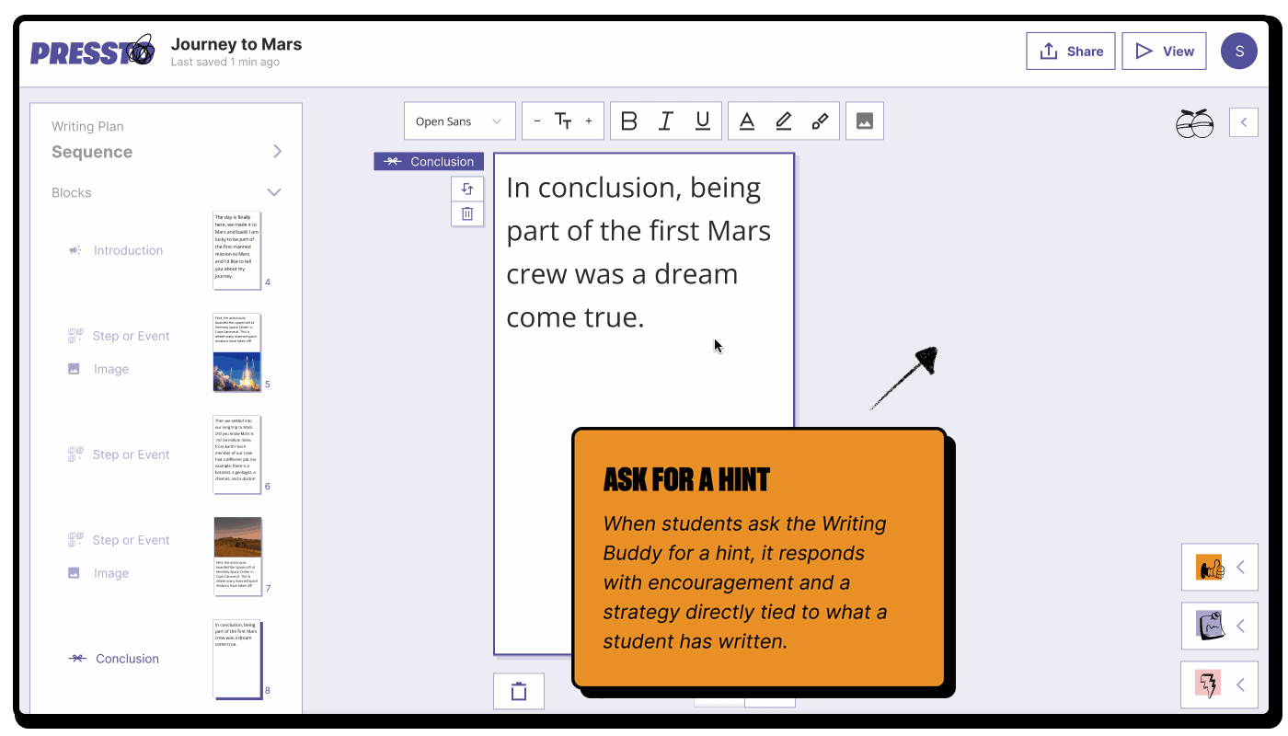Click the rocket launch page thumbnail
The height and width of the screenshot is (736, 1288).
(x=237, y=352)
